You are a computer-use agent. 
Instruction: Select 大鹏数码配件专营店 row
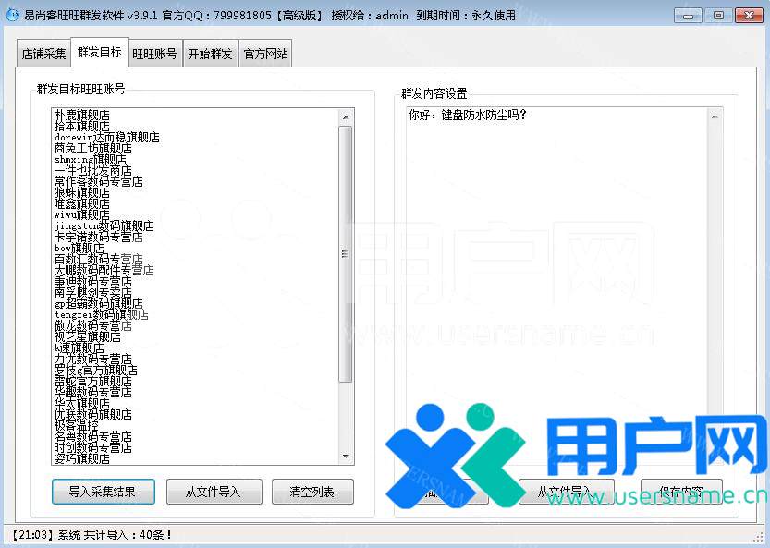(x=104, y=270)
